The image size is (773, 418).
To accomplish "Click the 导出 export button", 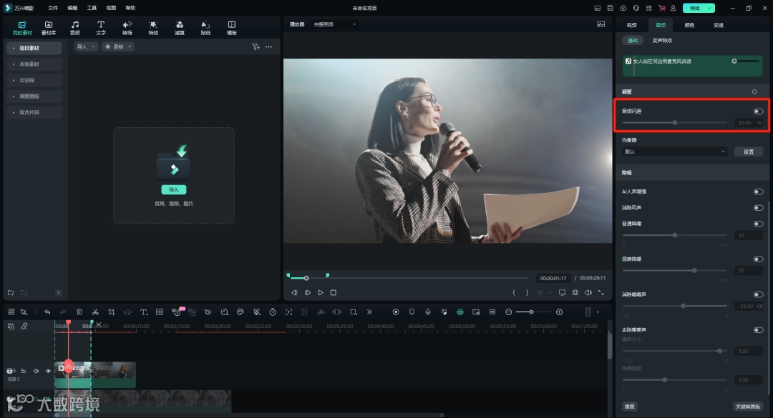I will tap(699, 8).
